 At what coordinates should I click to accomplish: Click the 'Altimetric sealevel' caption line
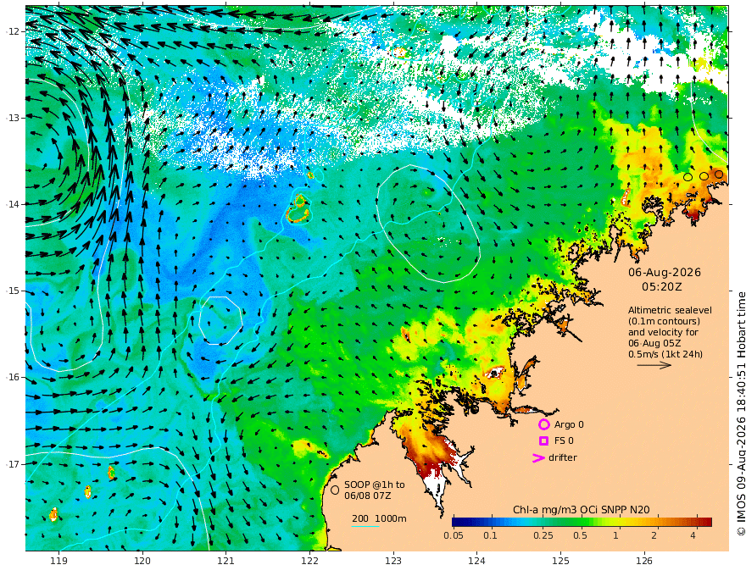[670, 310]
